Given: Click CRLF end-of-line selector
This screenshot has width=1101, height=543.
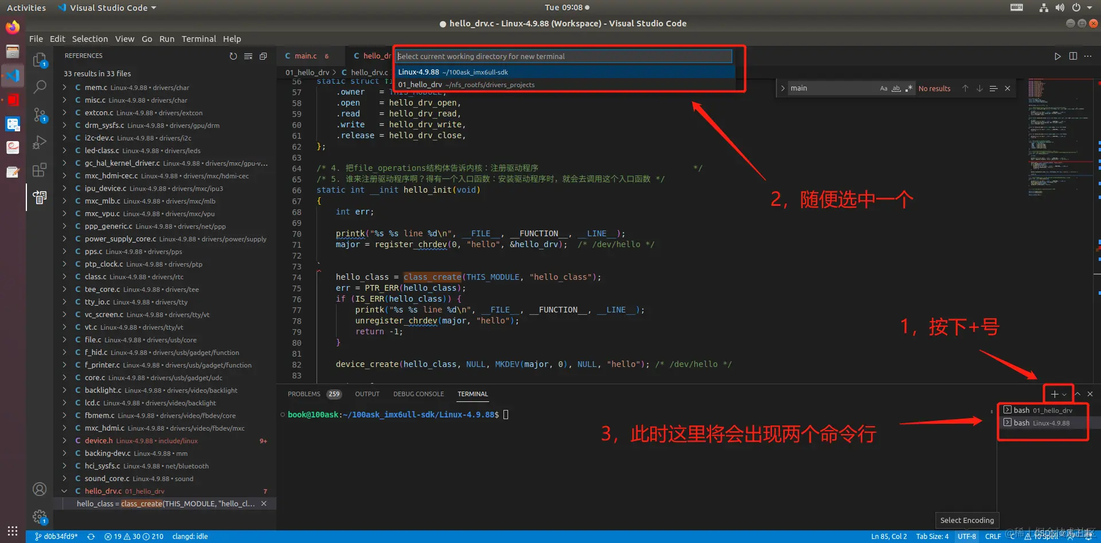Looking at the screenshot, I should tap(993, 537).
